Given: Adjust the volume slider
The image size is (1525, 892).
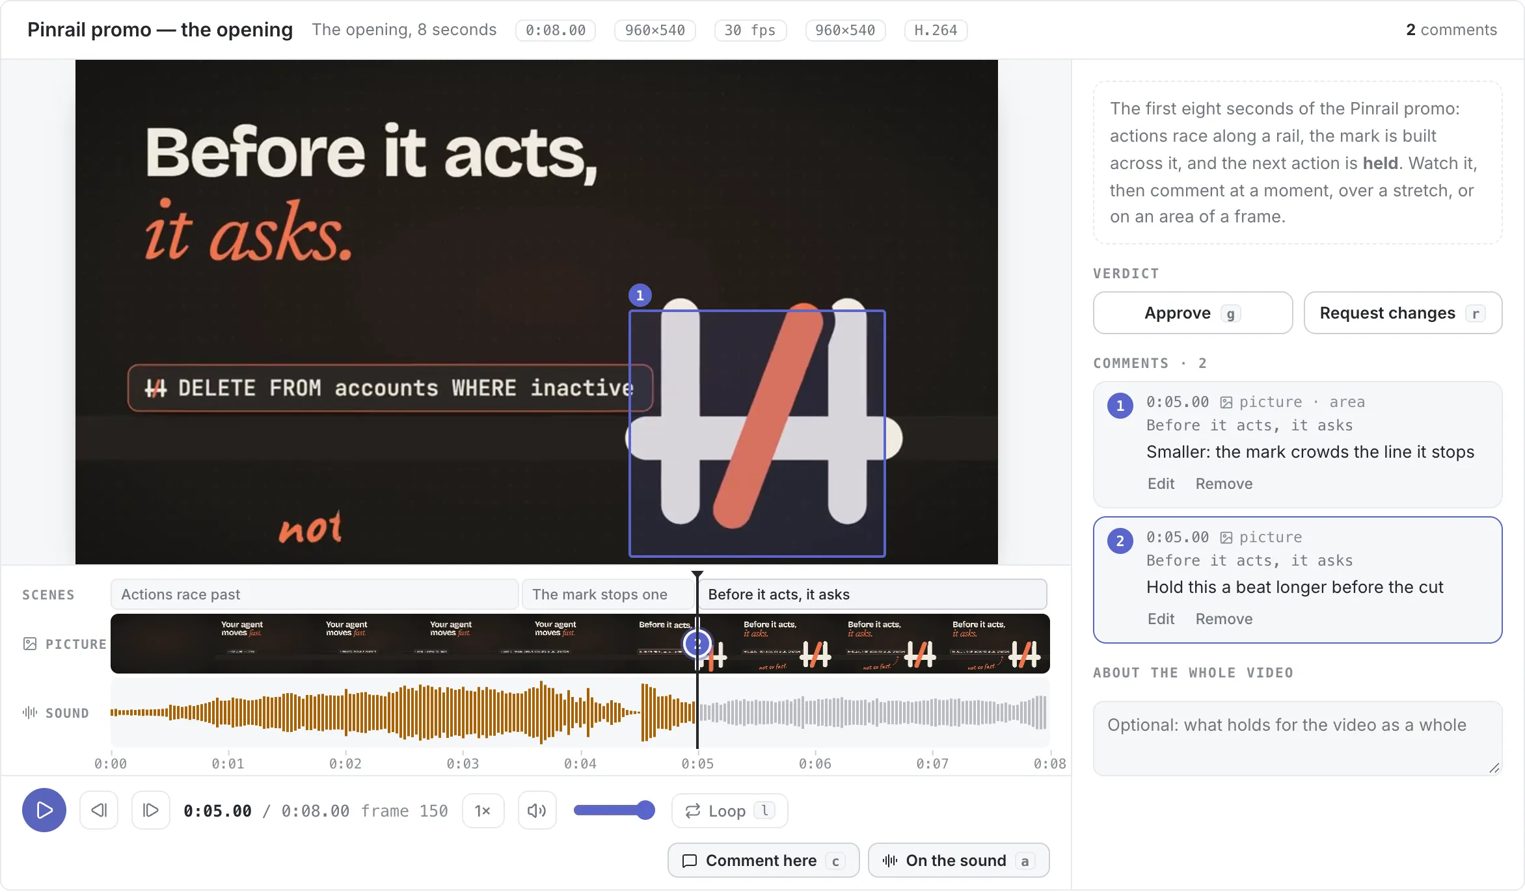Looking at the screenshot, I should click(x=614, y=810).
